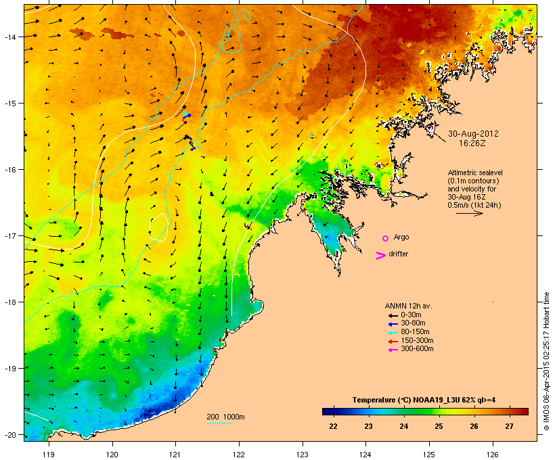Click the 0.5m/s velocity scale arrow

click(469, 213)
